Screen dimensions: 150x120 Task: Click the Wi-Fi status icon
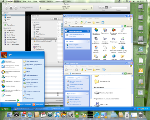point(127,1)
